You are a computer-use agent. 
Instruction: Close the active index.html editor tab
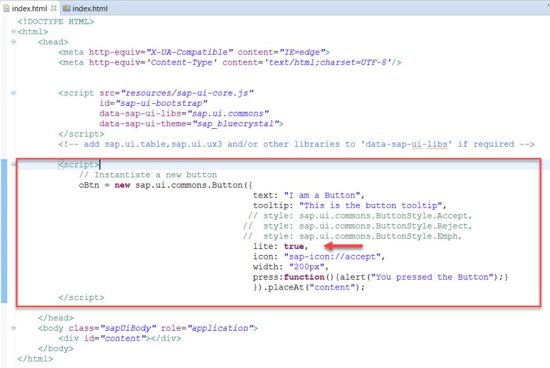(x=54, y=8)
